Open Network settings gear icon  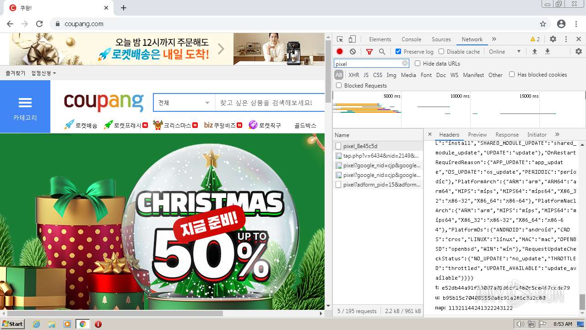(x=578, y=52)
